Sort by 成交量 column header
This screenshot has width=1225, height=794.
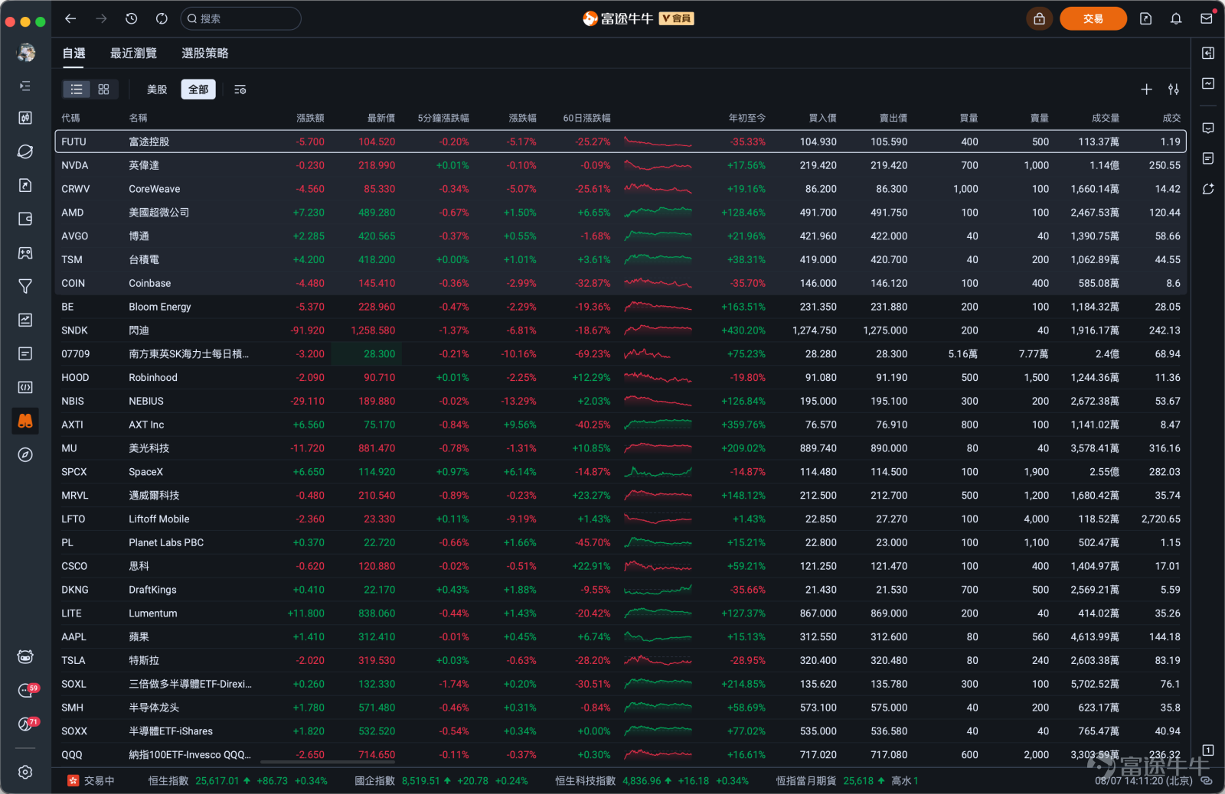click(x=1105, y=118)
